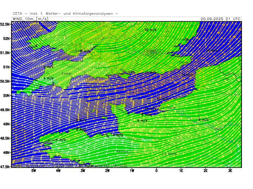Click the 20.09.2025 21 UTC timestamp
Image resolution: width=253 pixels, height=189 pixels.
(220, 19)
